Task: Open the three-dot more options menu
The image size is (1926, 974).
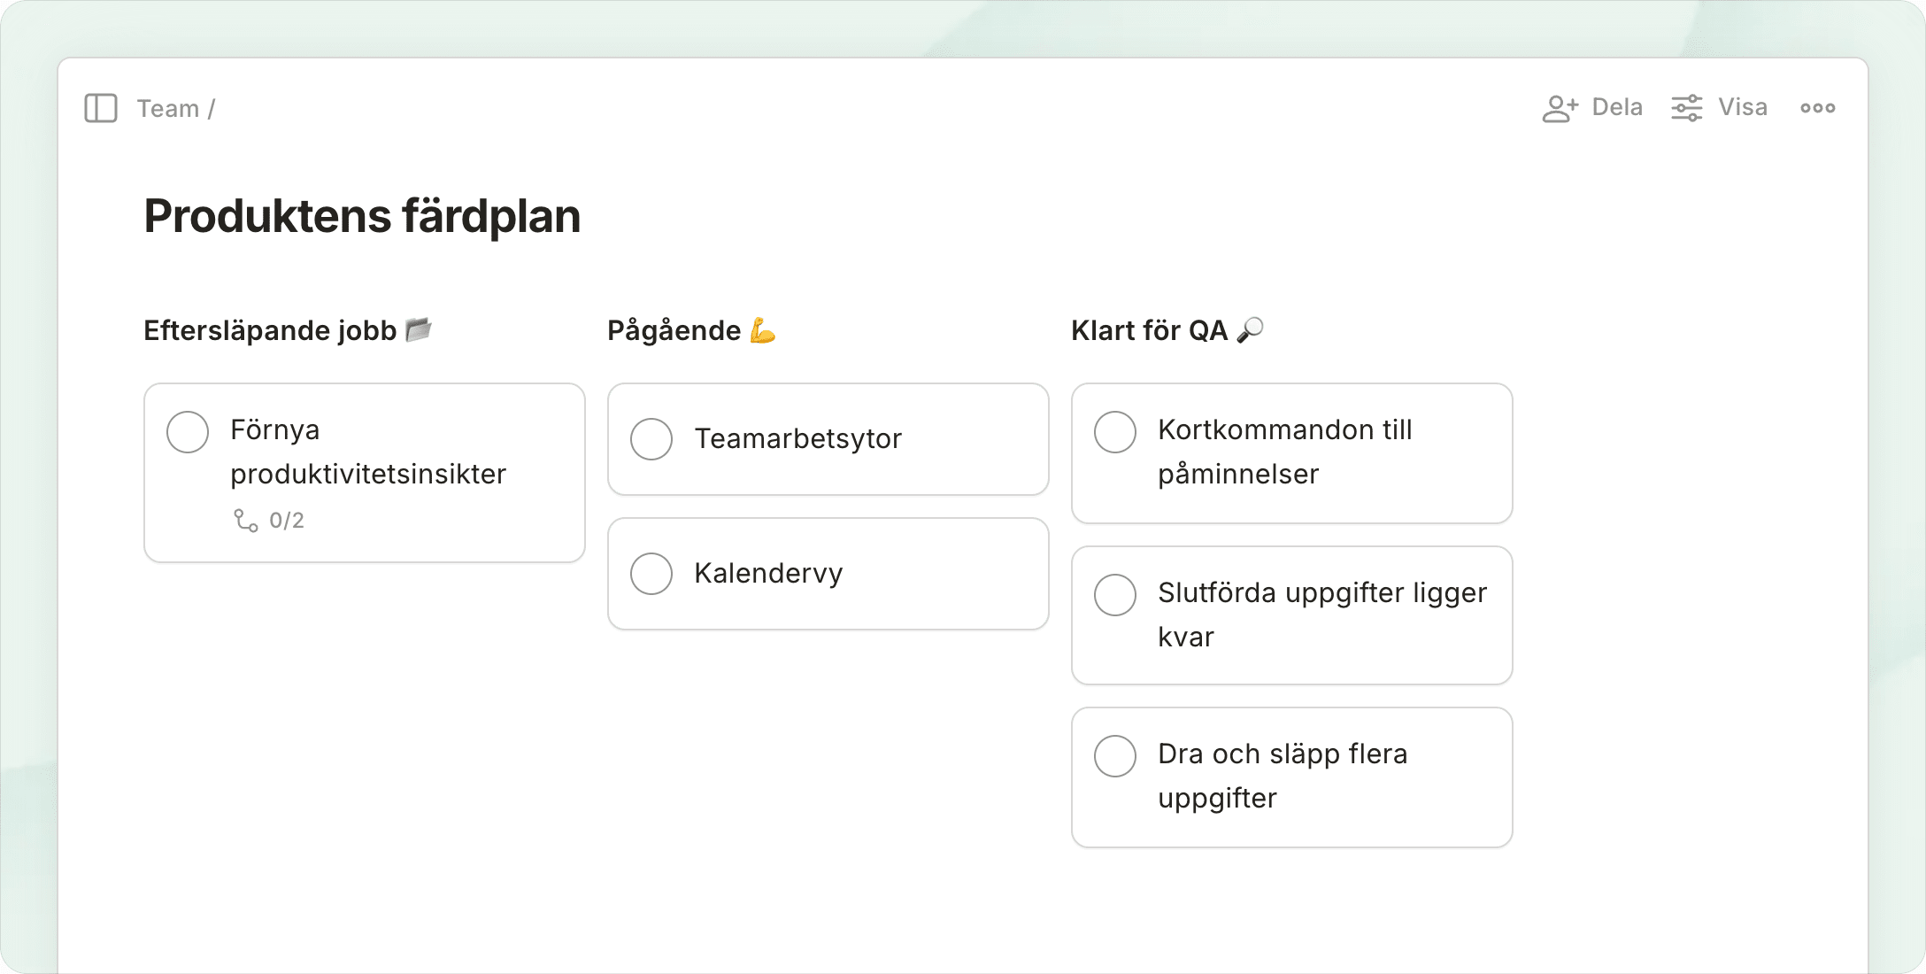Action: (x=1818, y=108)
